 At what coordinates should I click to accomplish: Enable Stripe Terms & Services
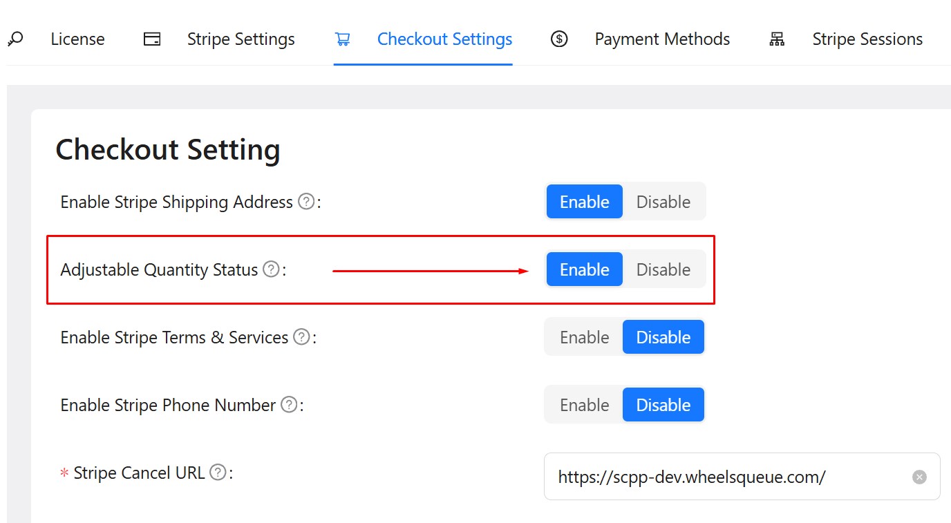click(584, 337)
